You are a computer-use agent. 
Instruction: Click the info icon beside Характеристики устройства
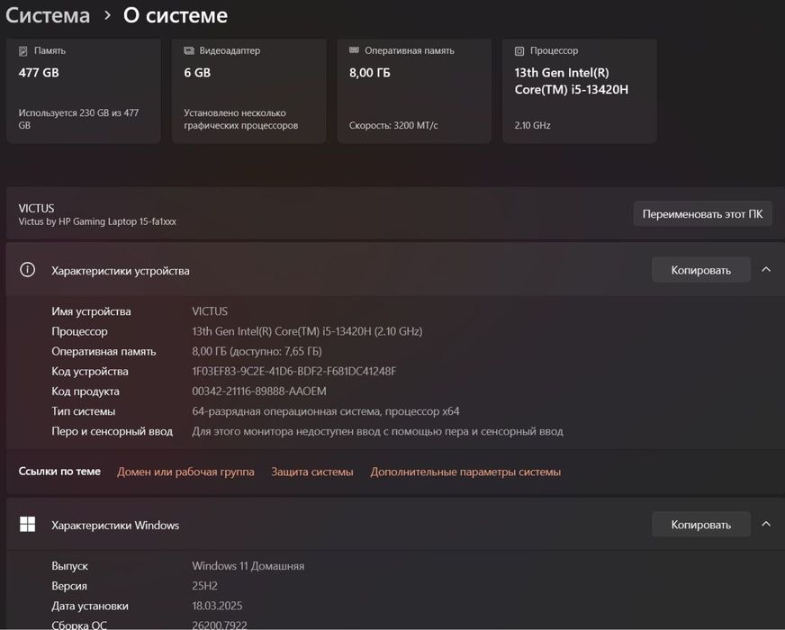28,270
